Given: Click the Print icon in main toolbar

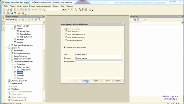Looking at the screenshot, I should (x=26, y=10).
